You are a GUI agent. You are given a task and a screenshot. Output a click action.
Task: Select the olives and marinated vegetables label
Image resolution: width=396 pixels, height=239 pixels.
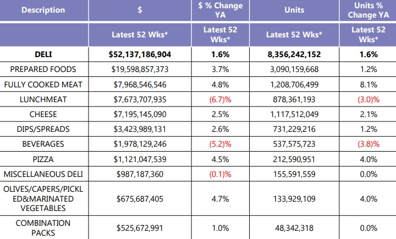point(43,198)
